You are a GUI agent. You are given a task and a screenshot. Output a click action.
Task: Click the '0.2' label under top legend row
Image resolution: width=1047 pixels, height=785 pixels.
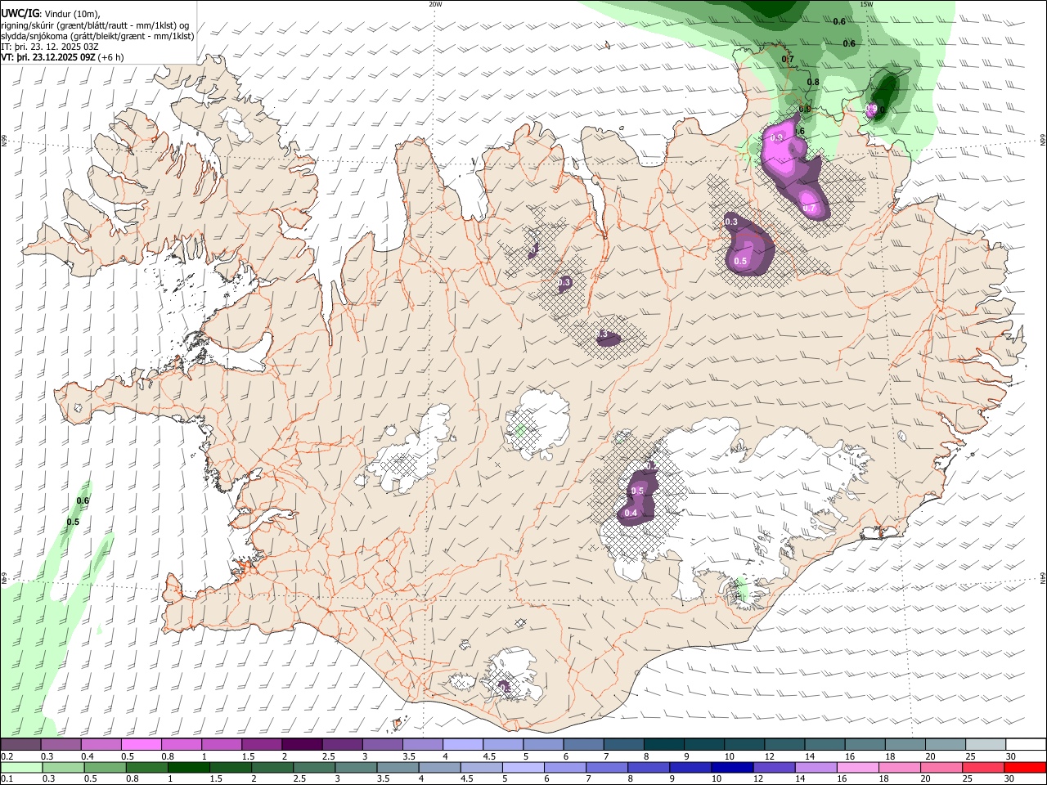coord(6,756)
